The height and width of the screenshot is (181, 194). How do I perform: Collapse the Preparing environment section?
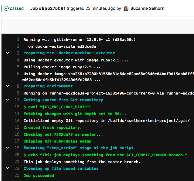click(x=7, y=86)
